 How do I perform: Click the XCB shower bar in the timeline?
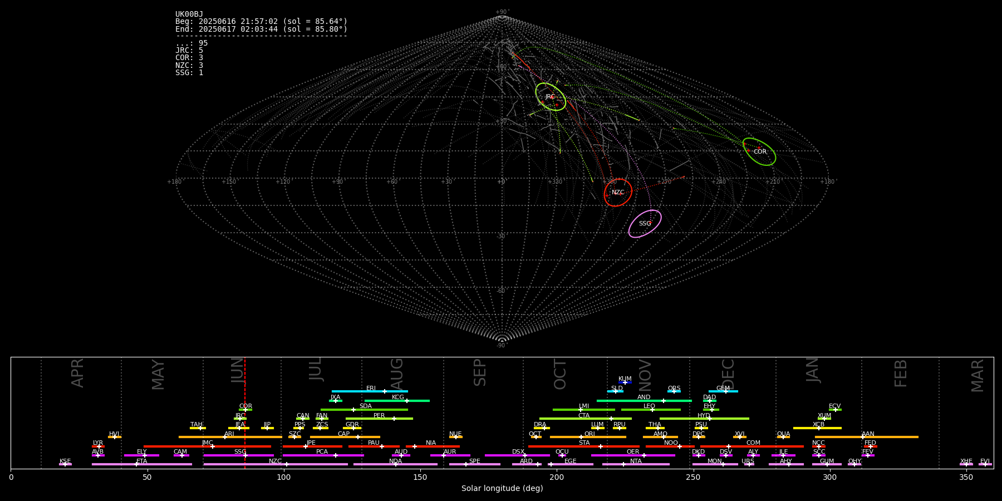(817, 428)
